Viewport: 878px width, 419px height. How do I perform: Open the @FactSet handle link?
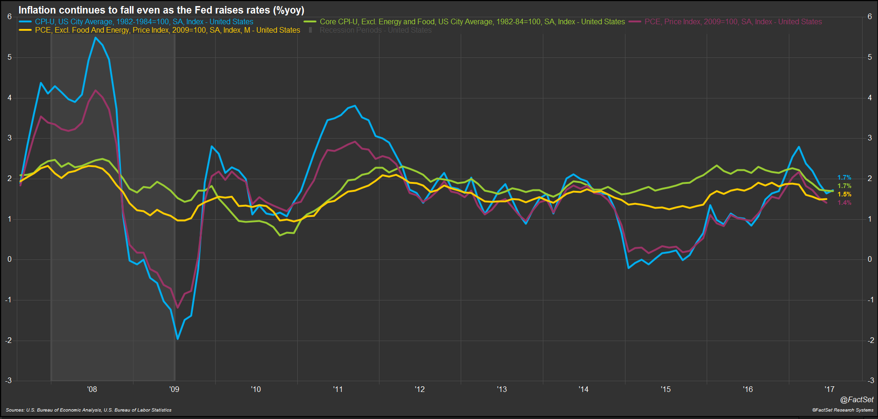click(x=857, y=399)
